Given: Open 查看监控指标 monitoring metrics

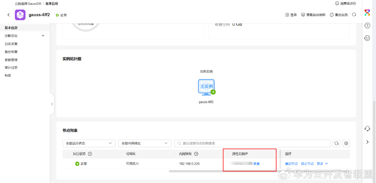Looking at the screenshot, I should point(314,15).
